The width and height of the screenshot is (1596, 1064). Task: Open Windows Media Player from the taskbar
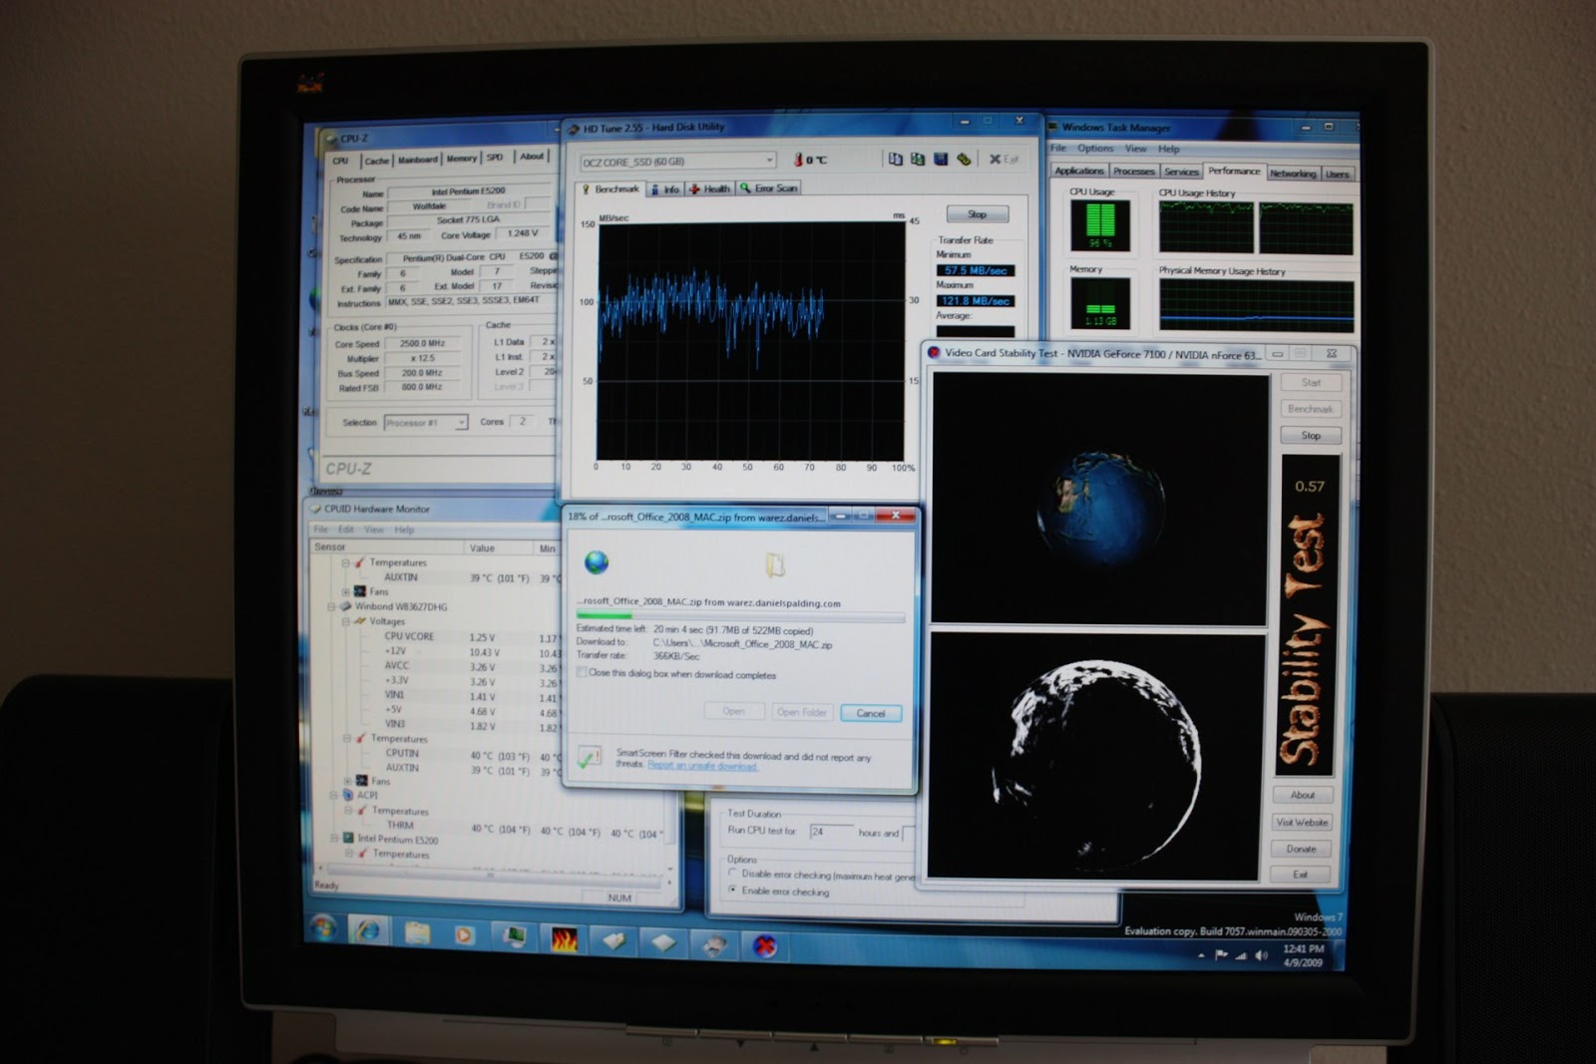(464, 935)
